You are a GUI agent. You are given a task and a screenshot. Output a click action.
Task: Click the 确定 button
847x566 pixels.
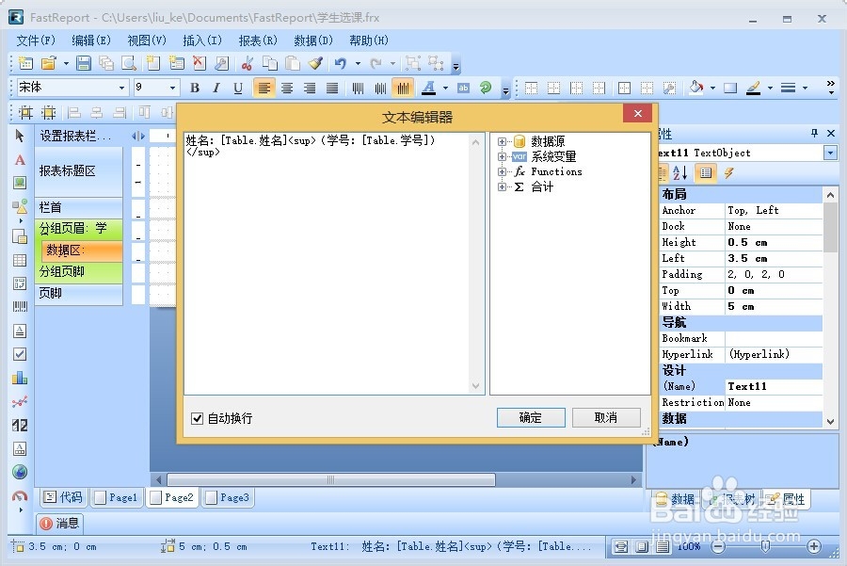530,417
